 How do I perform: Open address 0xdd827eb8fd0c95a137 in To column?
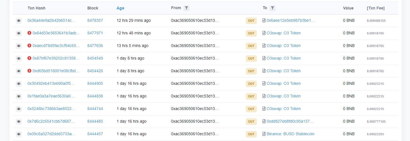(x=290, y=121)
